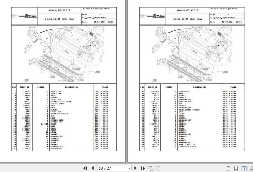Click the CONNECTOR CABLE designation

coord(187,146)
